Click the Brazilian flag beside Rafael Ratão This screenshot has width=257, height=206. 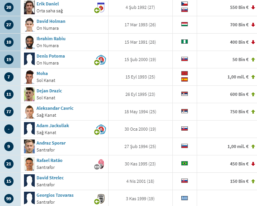pos(184,163)
